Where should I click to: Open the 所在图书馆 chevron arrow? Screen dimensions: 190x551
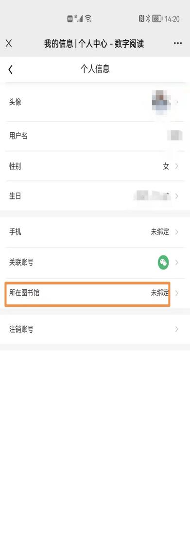177,293
